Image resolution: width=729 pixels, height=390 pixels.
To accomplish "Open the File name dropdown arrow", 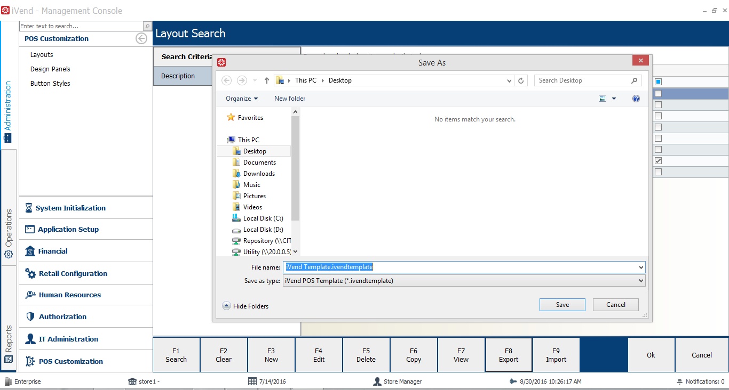I will tap(641, 267).
